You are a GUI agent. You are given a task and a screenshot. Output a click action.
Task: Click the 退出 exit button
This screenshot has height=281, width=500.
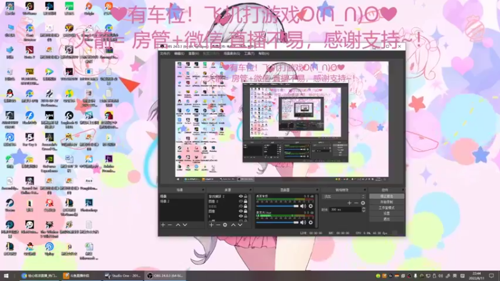point(386,219)
